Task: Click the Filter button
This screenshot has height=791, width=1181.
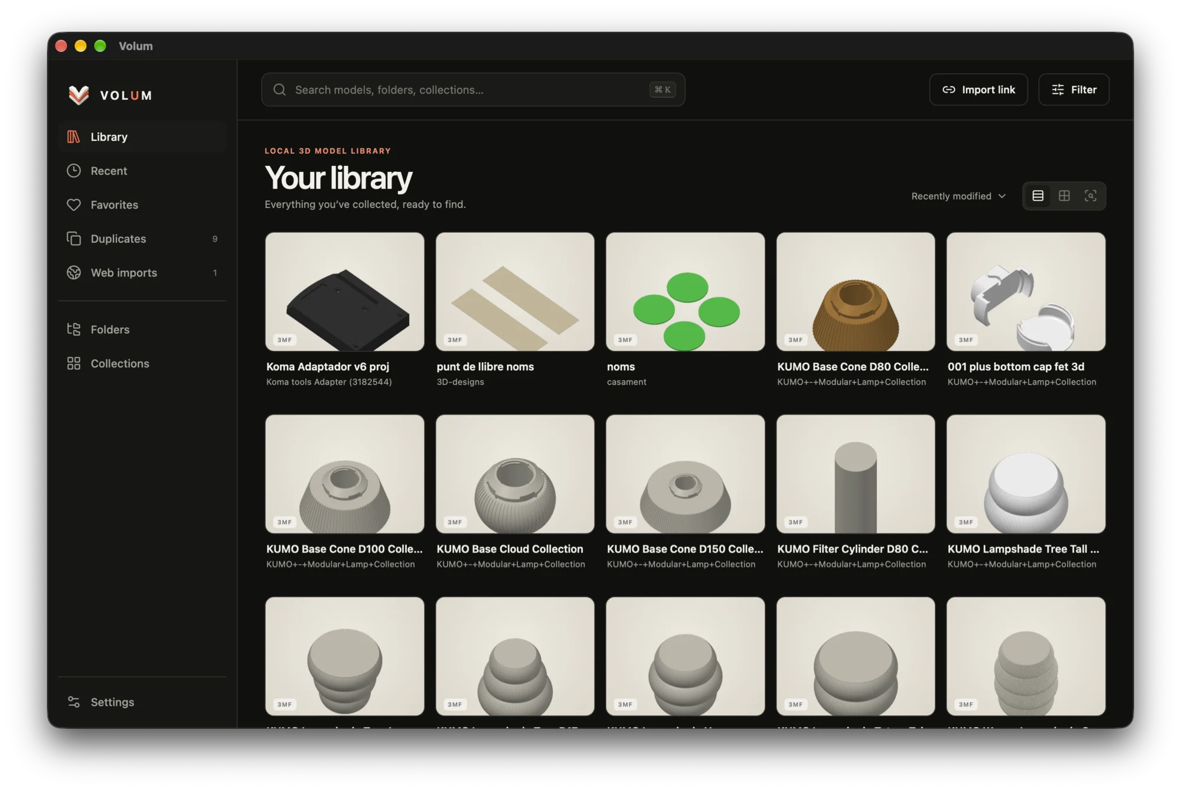Action: [x=1074, y=90]
